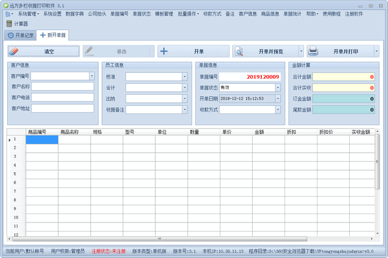Click the 单据编号 field 2019120009
This screenshot has height=258, width=388.
250,77
